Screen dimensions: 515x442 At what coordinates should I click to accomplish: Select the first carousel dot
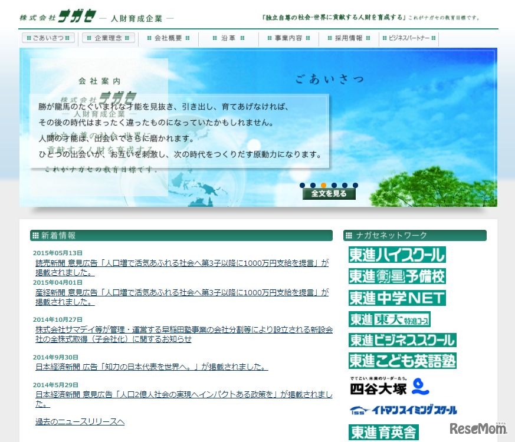click(302, 185)
